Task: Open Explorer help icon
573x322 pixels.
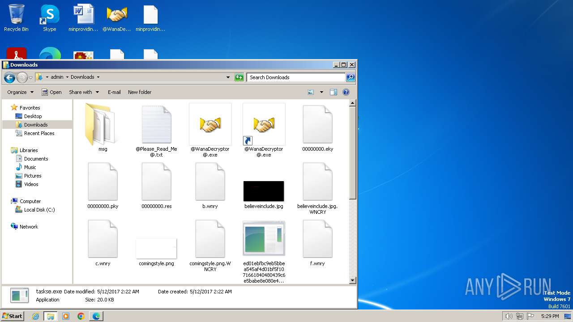Action: point(346,92)
